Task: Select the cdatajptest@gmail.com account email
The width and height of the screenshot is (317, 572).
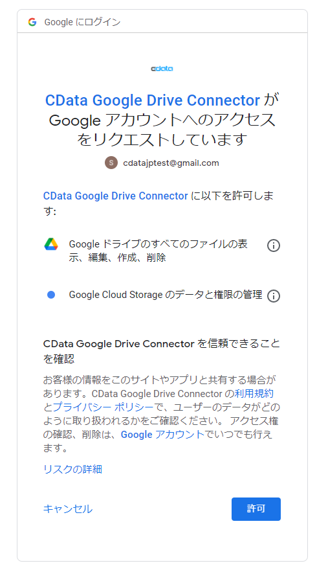Action: click(x=171, y=163)
